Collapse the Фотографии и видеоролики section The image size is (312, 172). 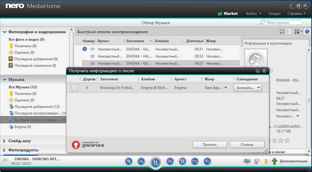(4, 32)
